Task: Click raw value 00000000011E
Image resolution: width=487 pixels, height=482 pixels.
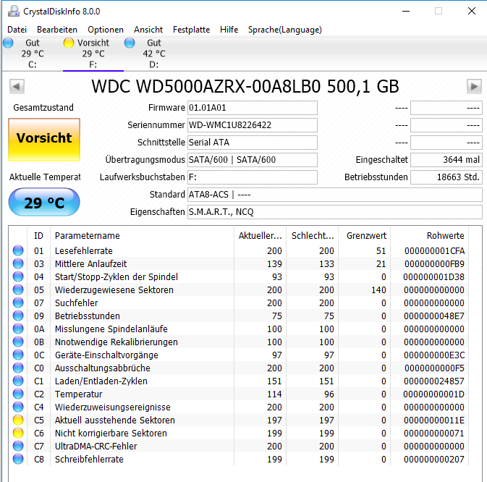Action: pos(434,420)
